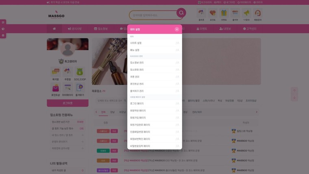Click the magnifier search button in header
The height and width of the screenshot is (174, 309).
(x=181, y=13)
